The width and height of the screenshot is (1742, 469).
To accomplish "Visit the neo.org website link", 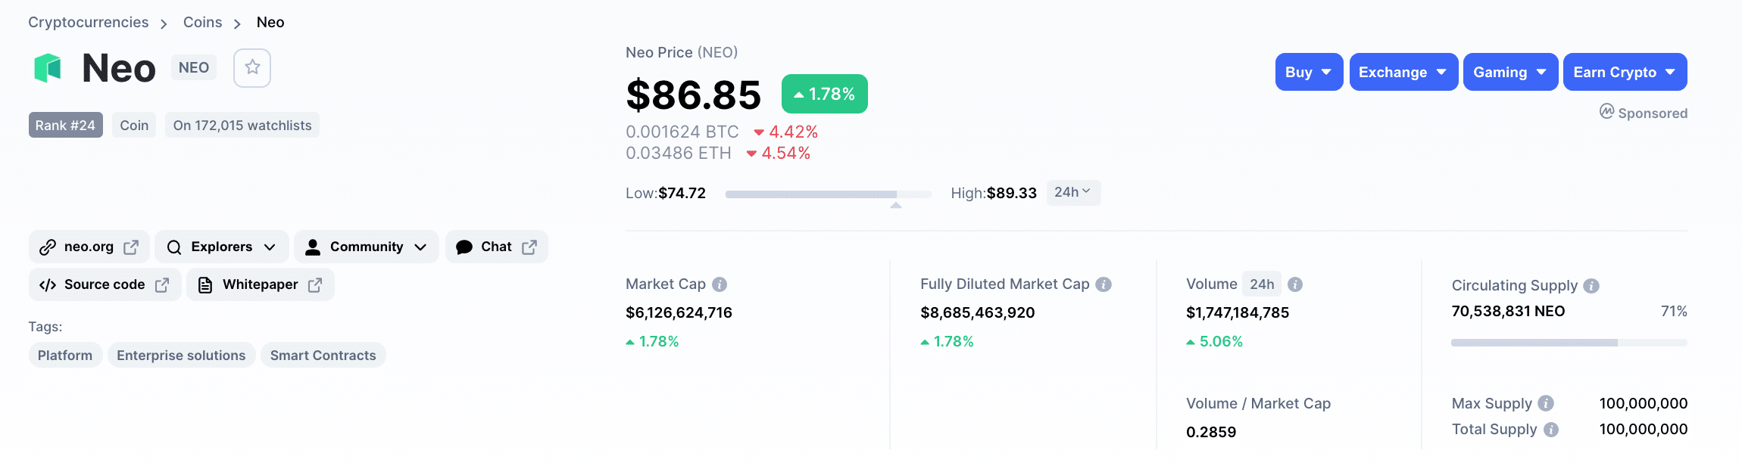I will pyautogui.click(x=89, y=247).
